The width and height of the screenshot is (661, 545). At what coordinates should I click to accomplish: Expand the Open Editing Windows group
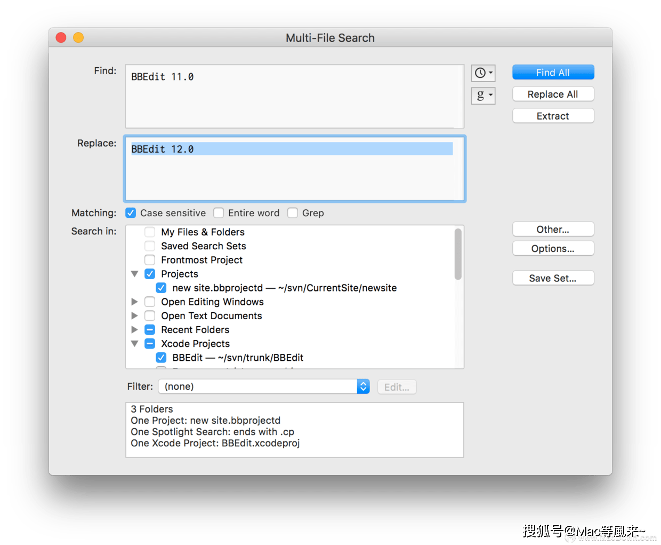[135, 302]
